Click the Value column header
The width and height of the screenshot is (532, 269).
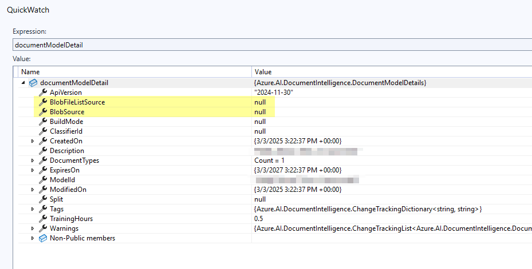(392, 72)
